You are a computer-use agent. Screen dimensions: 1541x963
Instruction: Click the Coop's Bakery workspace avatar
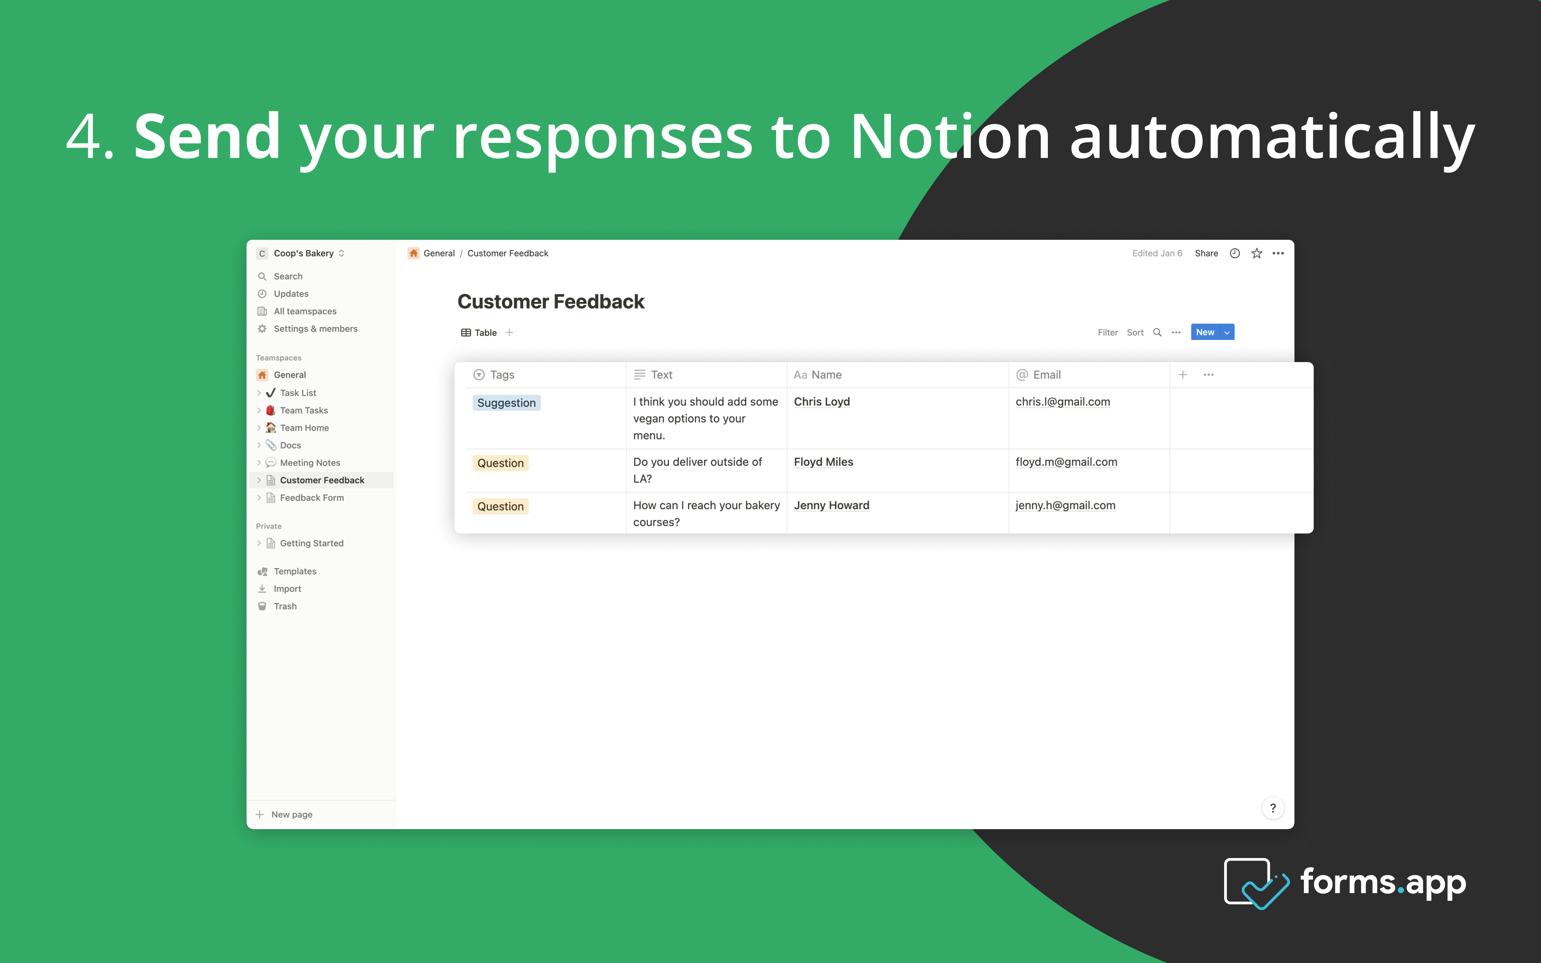point(262,254)
